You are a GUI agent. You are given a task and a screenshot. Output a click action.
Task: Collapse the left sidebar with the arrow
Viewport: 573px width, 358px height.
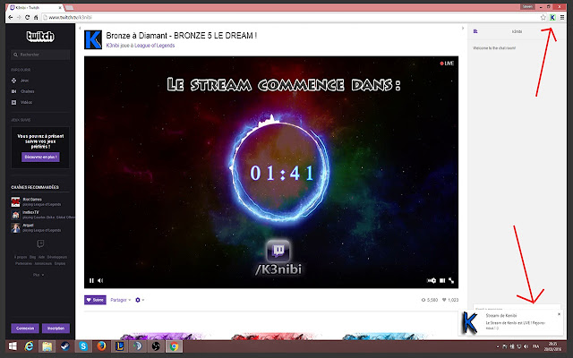(80, 28)
